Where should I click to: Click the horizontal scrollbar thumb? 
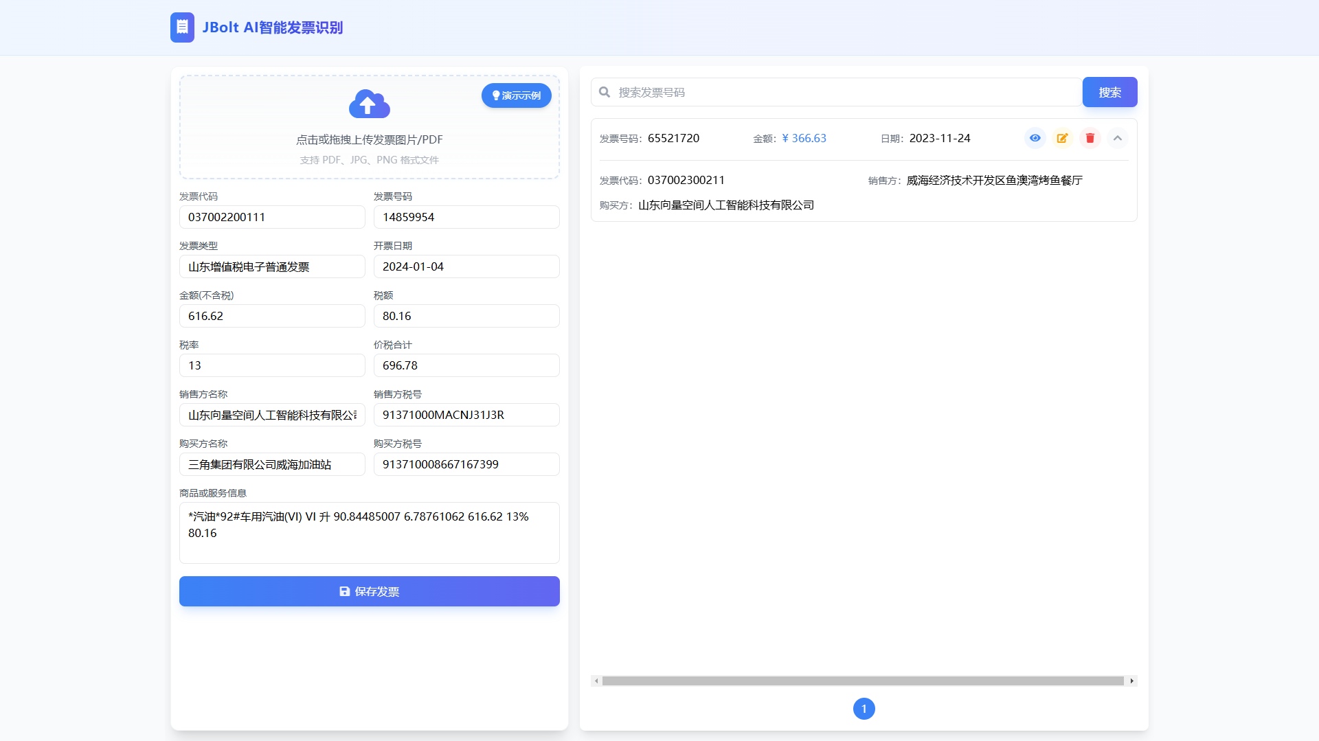pos(863,681)
